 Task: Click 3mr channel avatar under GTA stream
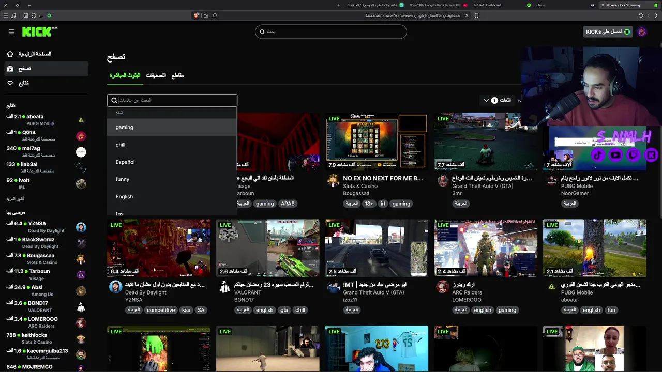coord(442,181)
